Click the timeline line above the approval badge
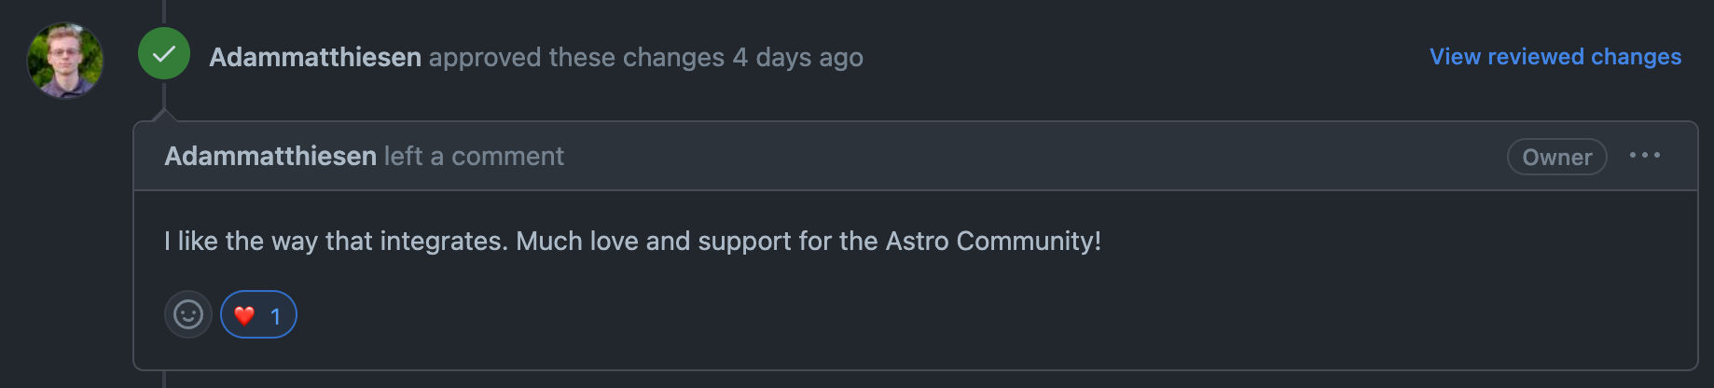1714x388 pixels. click(164, 11)
